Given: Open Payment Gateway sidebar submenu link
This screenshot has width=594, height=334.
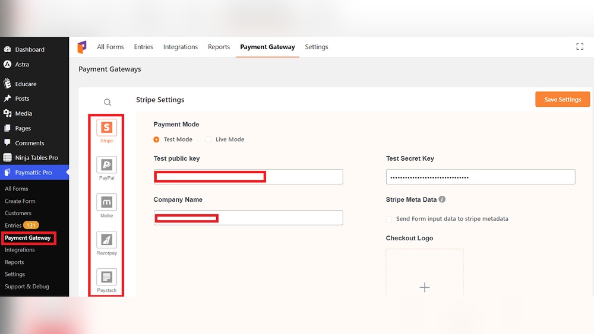Looking at the screenshot, I should (x=28, y=238).
